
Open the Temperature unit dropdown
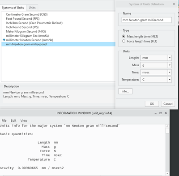170,80
